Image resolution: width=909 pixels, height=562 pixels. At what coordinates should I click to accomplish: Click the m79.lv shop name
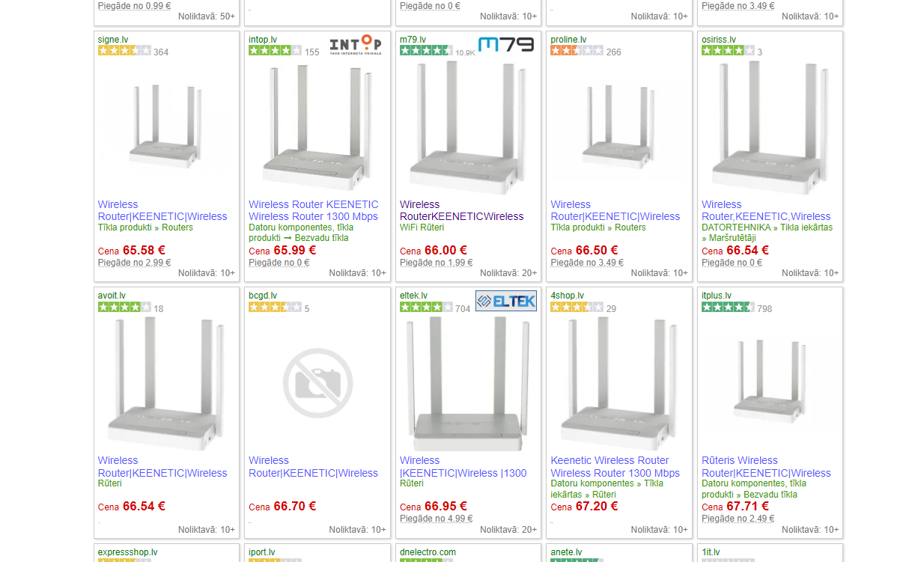[x=413, y=40]
